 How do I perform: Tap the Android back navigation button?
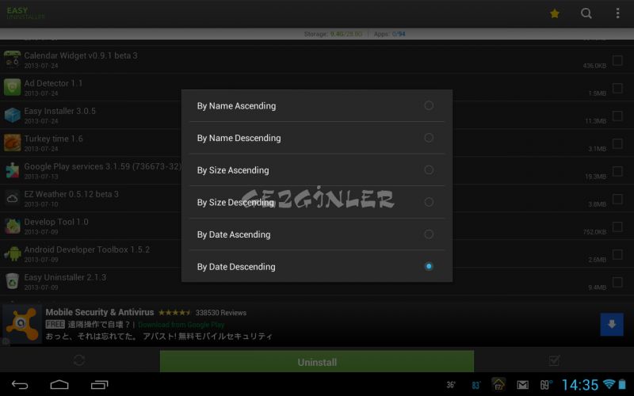tap(19, 385)
